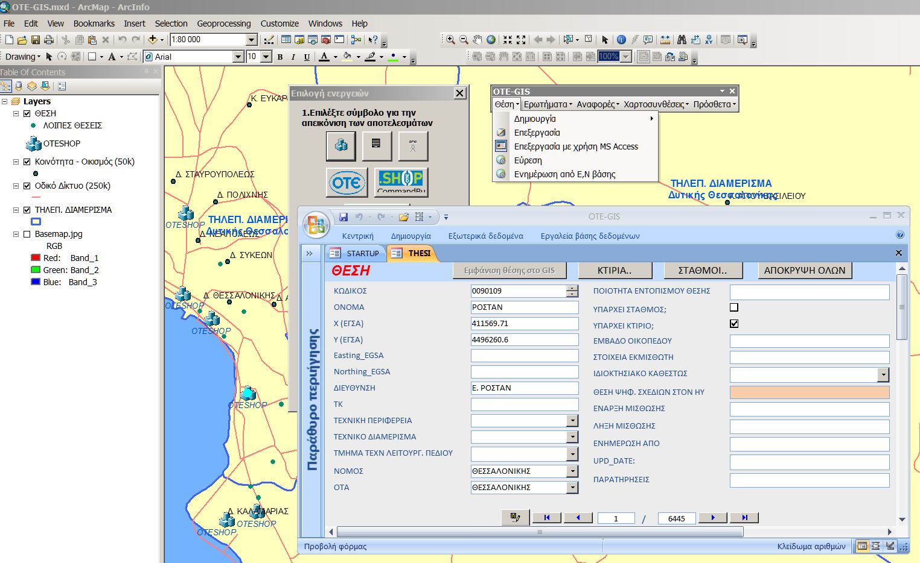The height and width of the screenshot is (563, 920).
Task: Open the Arial font name dropdown
Action: (x=238, y=57)
